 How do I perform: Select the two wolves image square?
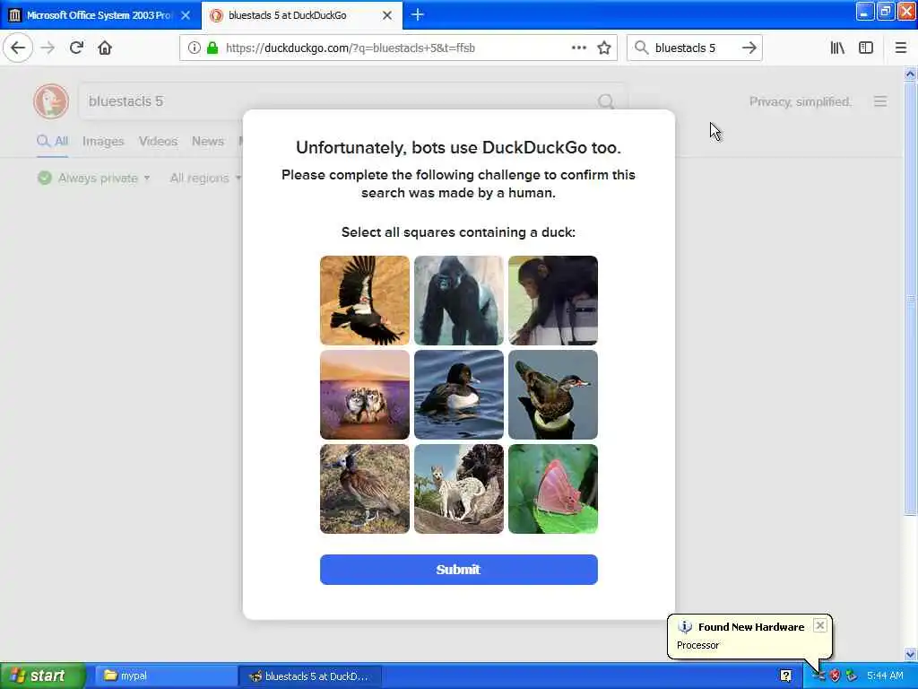365,395
